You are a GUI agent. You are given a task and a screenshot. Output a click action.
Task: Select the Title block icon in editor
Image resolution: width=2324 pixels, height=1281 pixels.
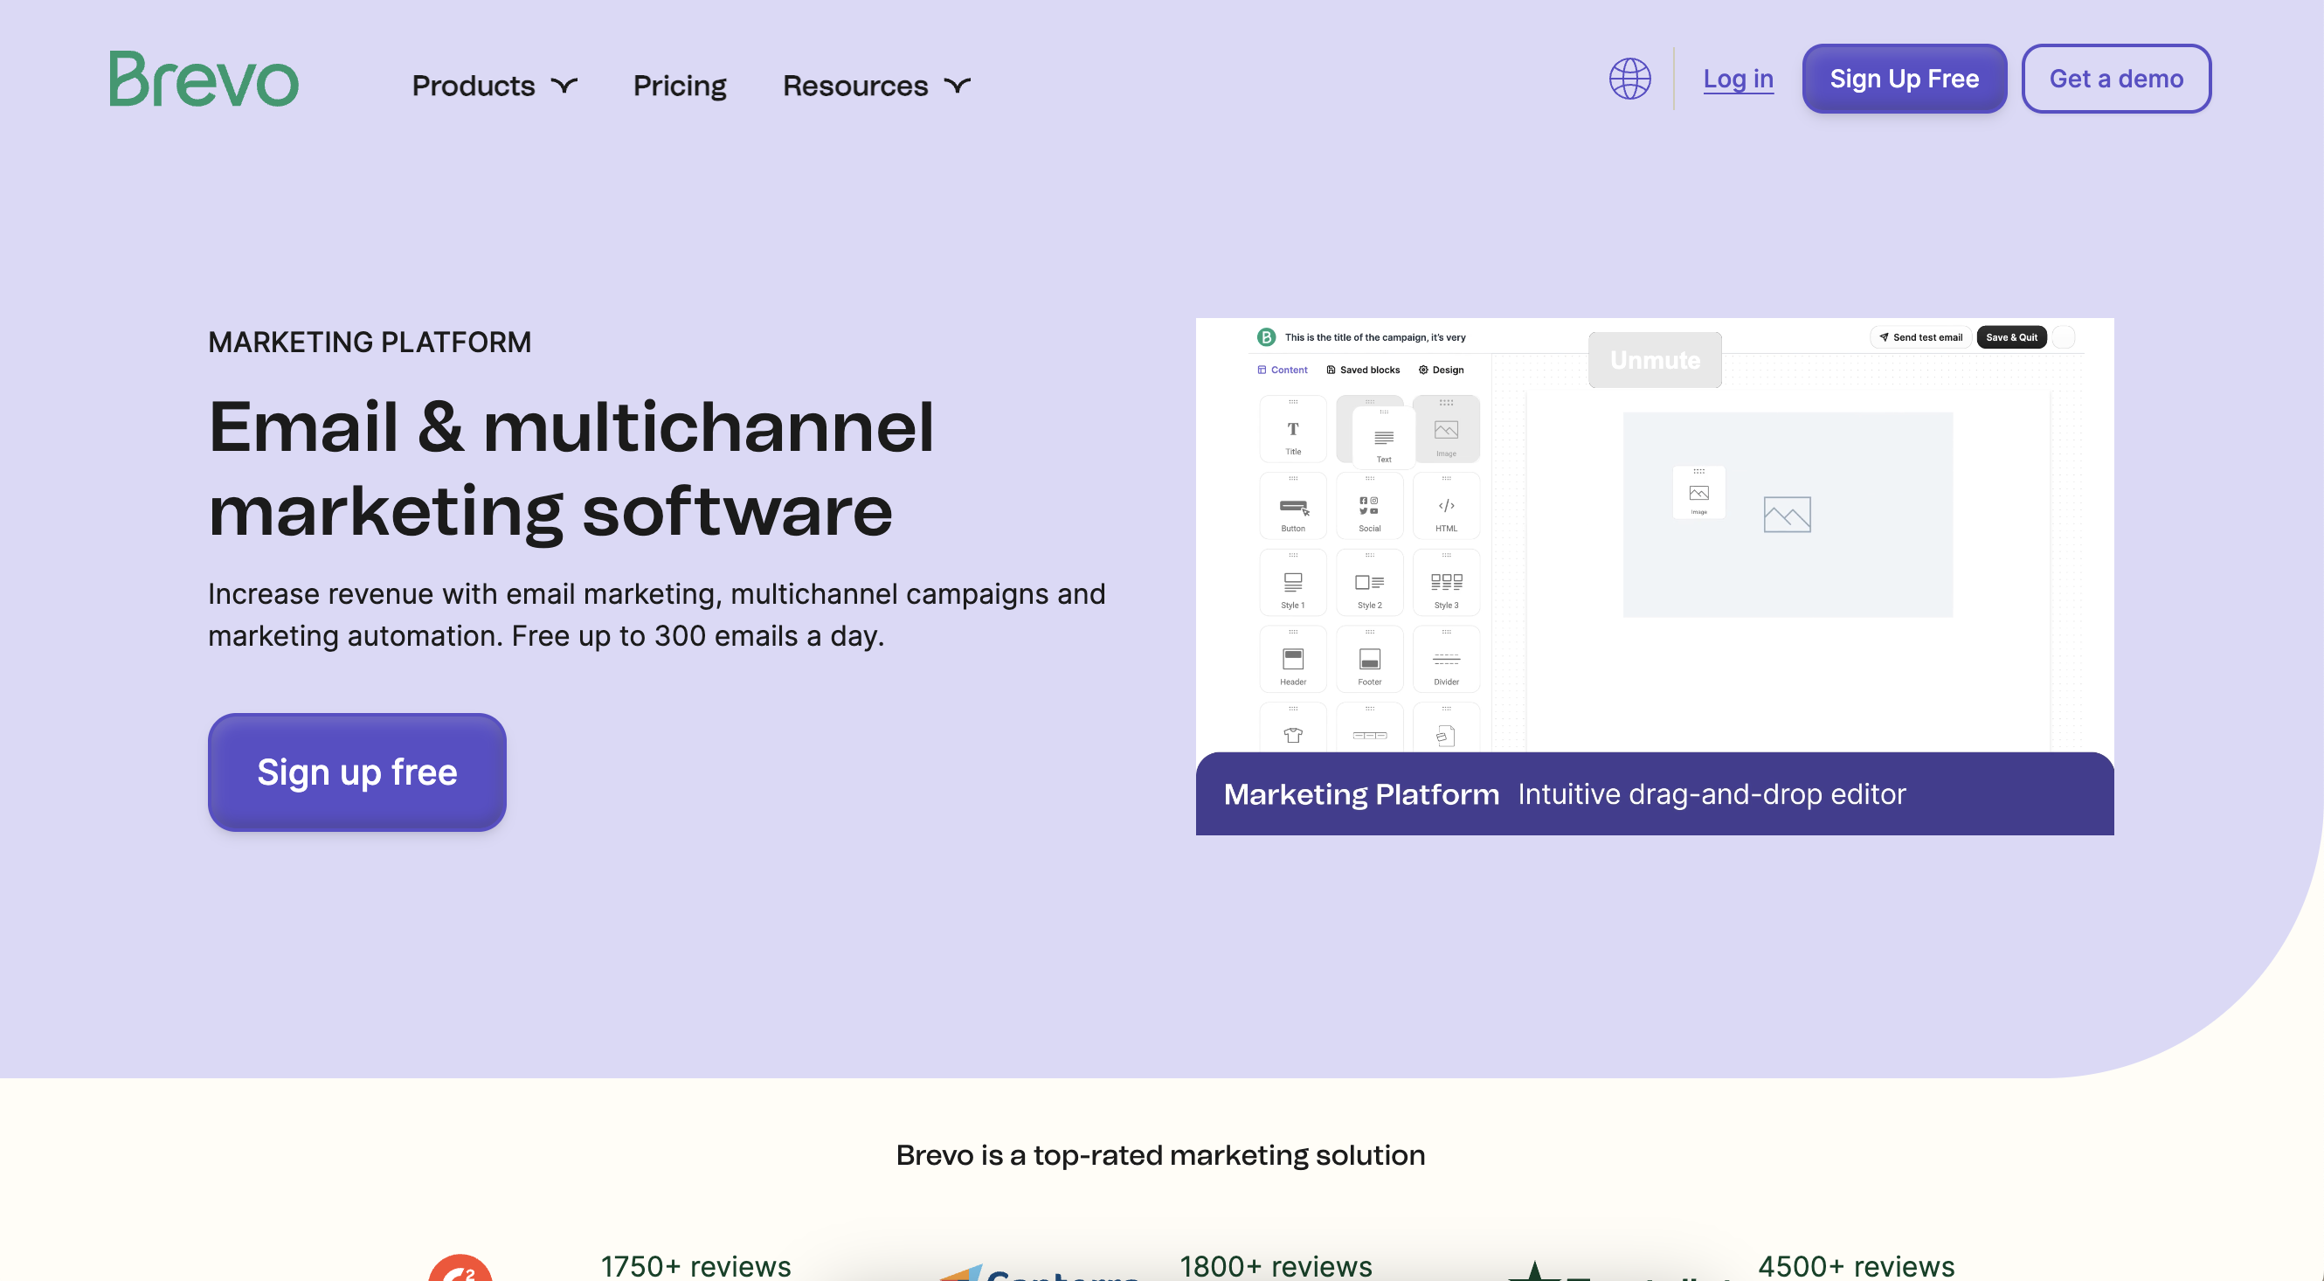[x=1292, y=430]
